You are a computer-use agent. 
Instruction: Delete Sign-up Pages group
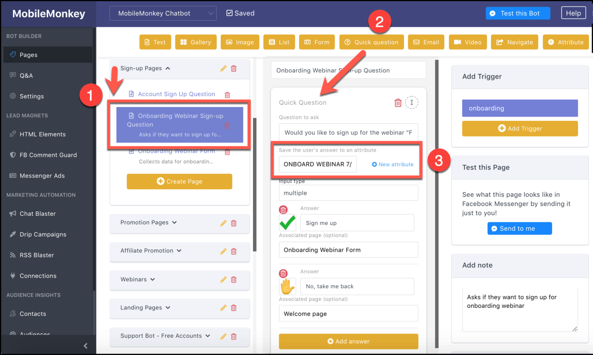(234, 68)
